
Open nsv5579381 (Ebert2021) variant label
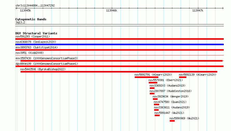pyautogui.click(x=166, y=80)
